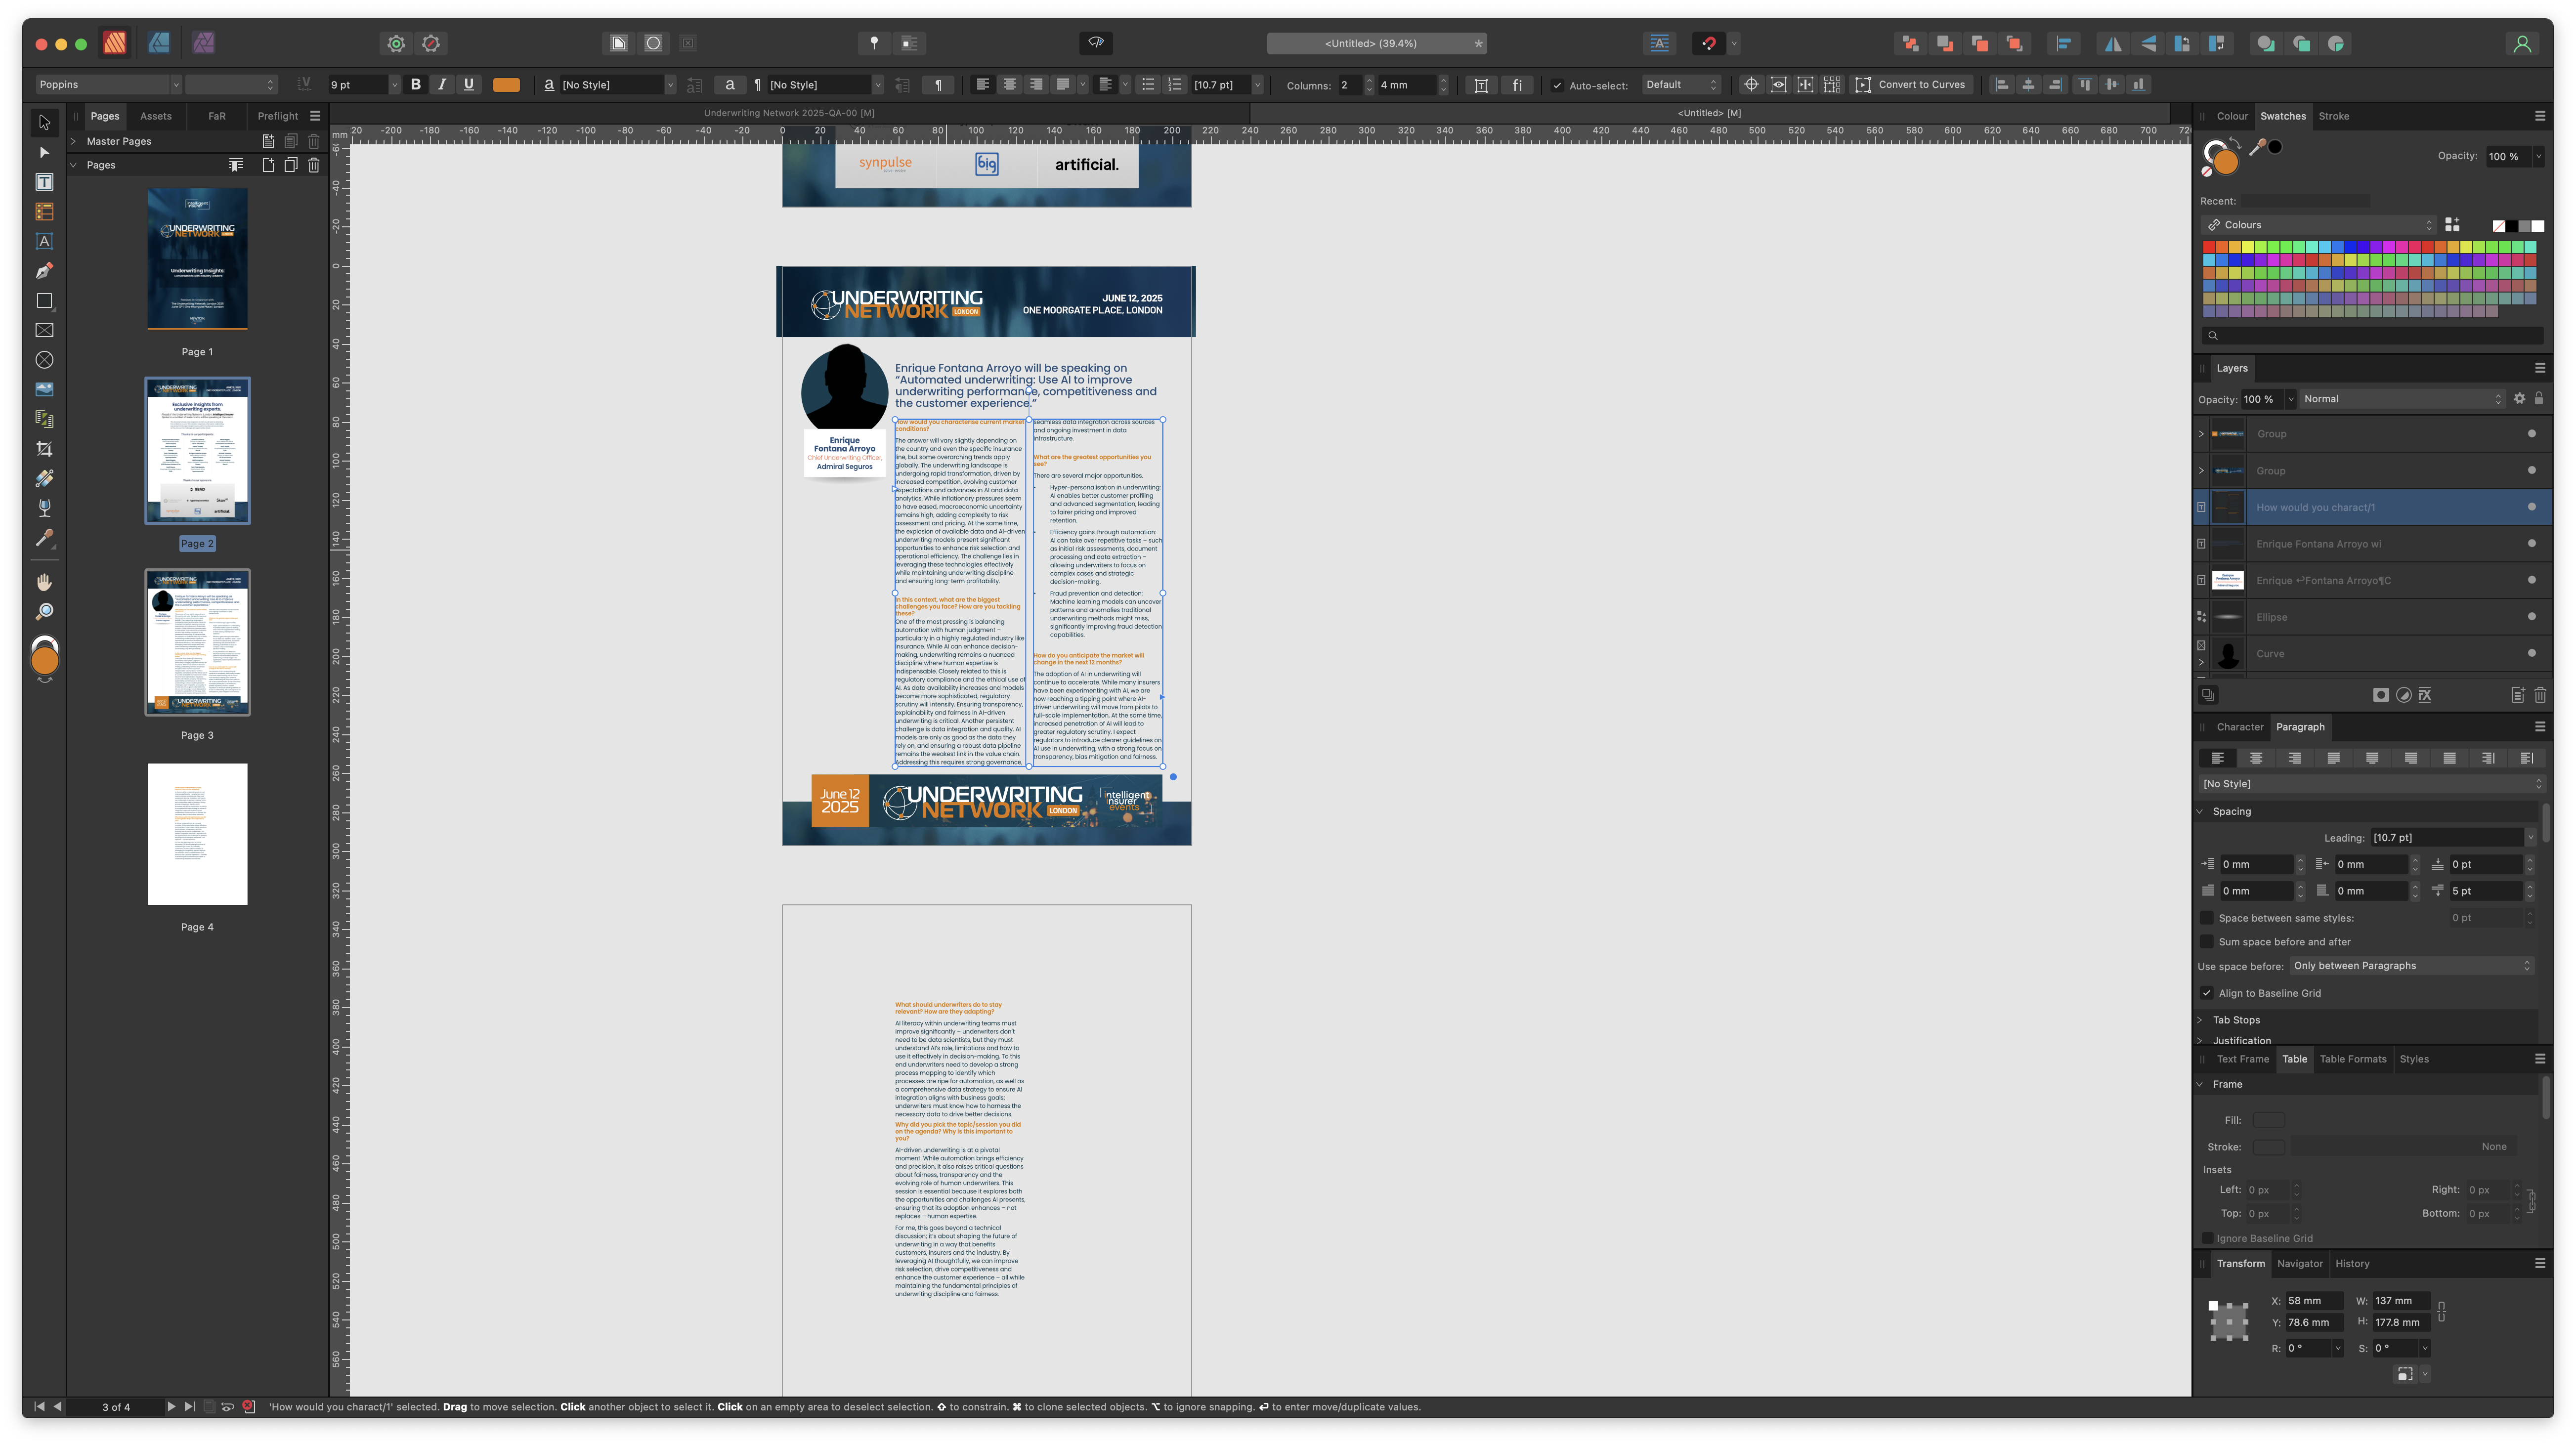
Task: Switch to the Preflight tab
Action: (278, 116)
